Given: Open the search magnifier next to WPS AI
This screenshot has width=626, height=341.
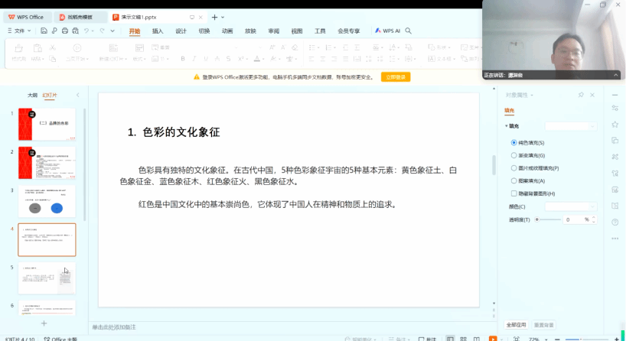Looking at the screenshot, I should point(409,31).
